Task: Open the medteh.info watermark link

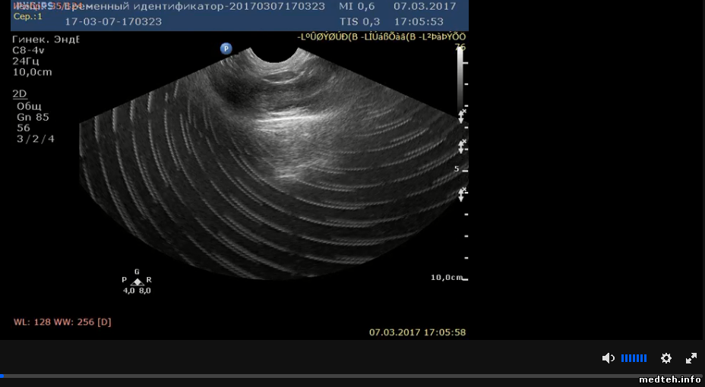Action: click(x=670, y=379)
